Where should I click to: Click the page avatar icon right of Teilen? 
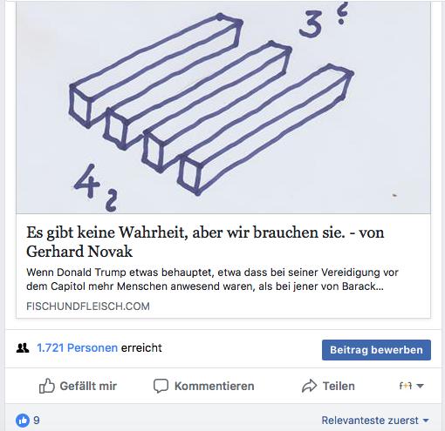pyautogui.click(x=406, y=386)
